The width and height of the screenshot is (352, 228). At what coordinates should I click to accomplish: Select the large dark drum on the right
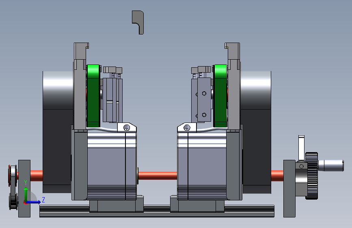point(256,132)
